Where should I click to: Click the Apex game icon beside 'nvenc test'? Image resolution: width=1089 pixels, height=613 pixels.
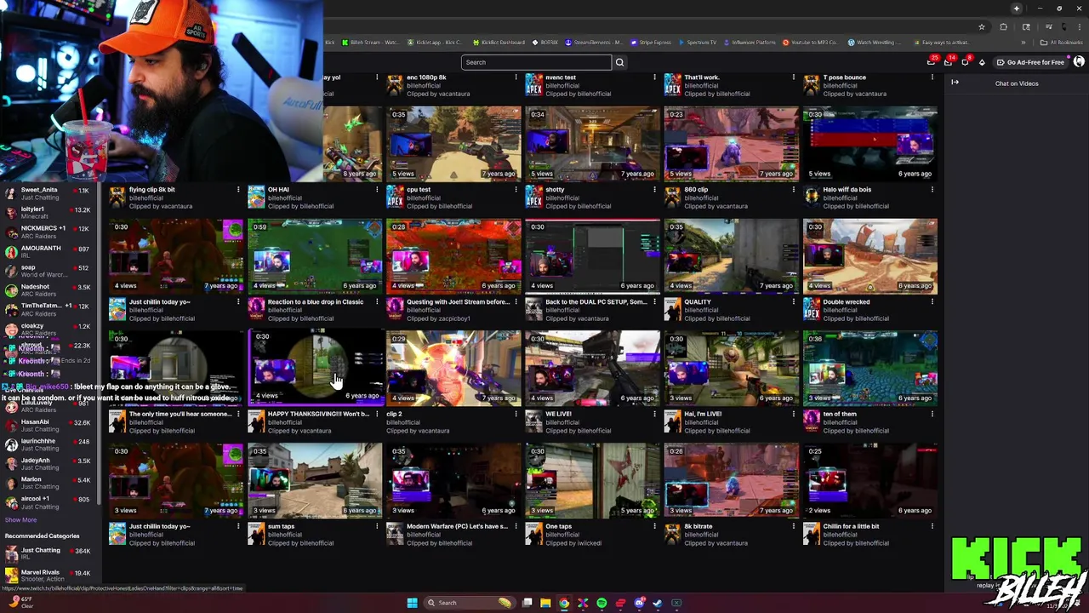(533, 85)
